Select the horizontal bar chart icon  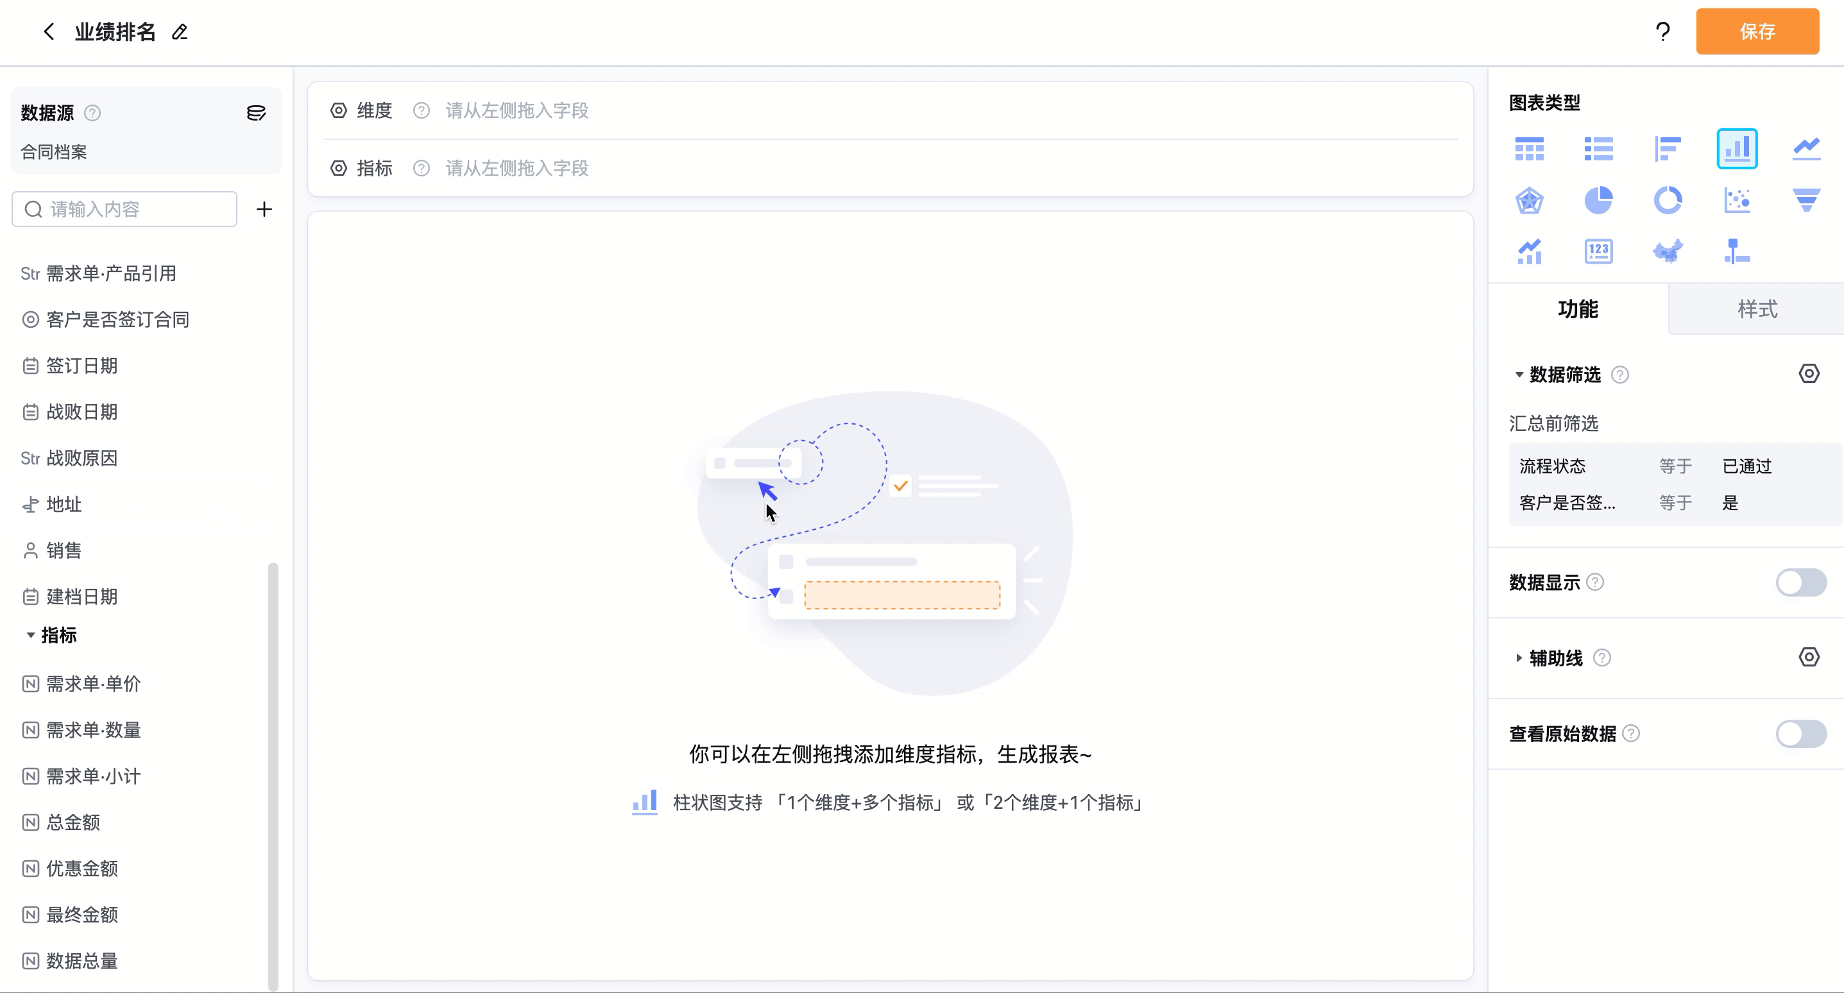[1668, 149]
